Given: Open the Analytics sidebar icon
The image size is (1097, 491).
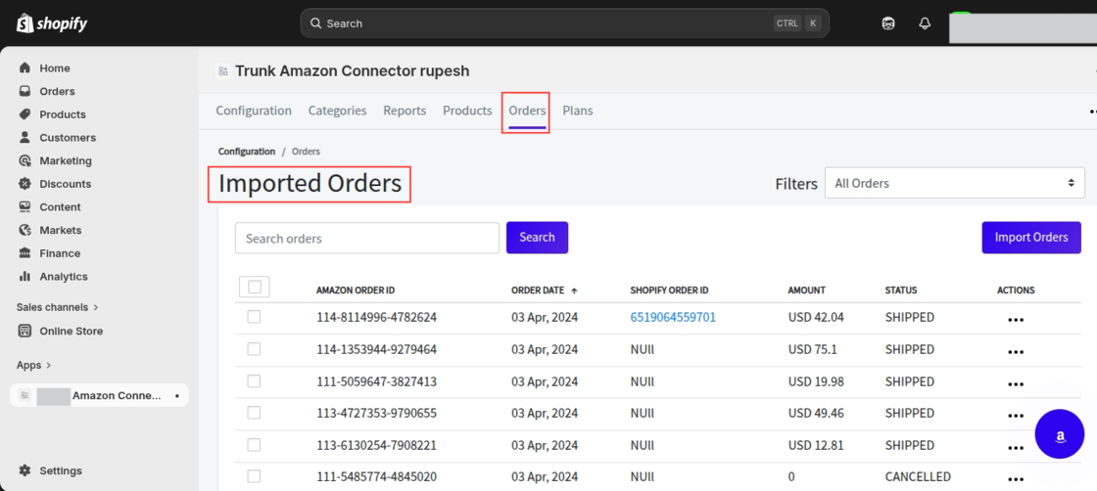Looking at the screenshot, I should coord(25,277).
